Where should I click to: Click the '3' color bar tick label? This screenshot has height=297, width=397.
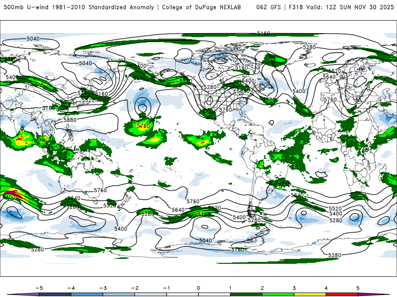tap(294, 288)
